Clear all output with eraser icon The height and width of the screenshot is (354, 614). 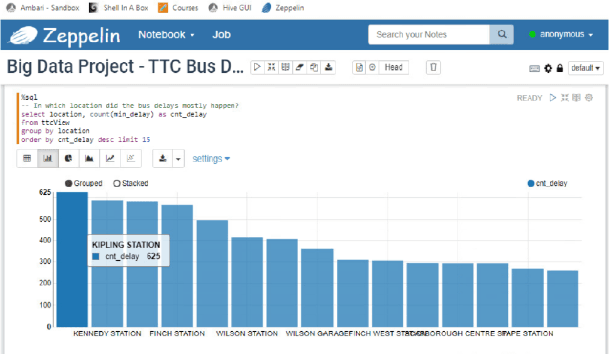[300, 68]
